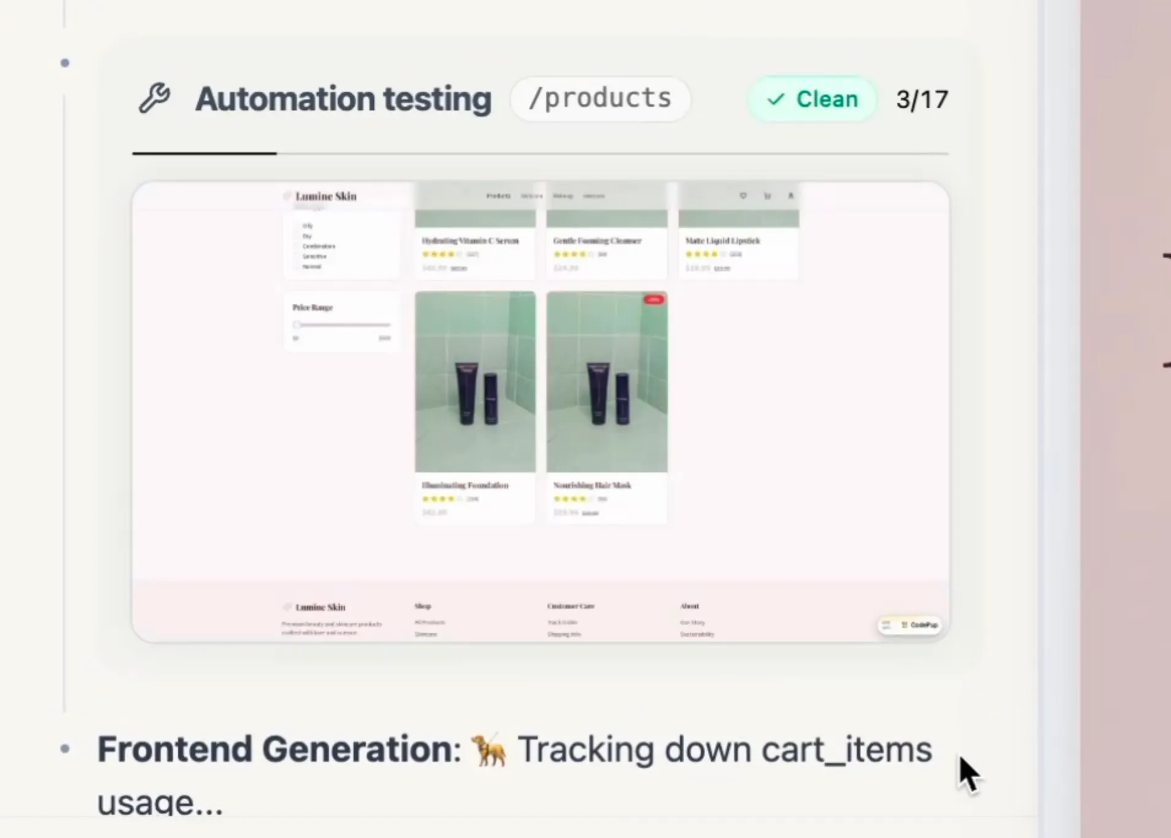The height and width of the screenshot is (838, 1171).
Task: Open the Products nav item
Action: [x=498, y=196]
